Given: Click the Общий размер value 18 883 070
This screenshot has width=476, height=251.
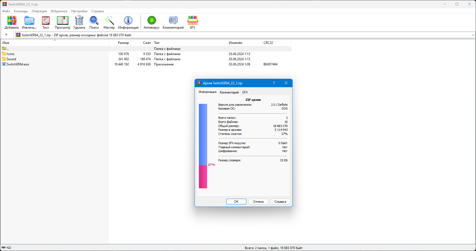Looking at the screenshot, I should [x=280, y=126].
